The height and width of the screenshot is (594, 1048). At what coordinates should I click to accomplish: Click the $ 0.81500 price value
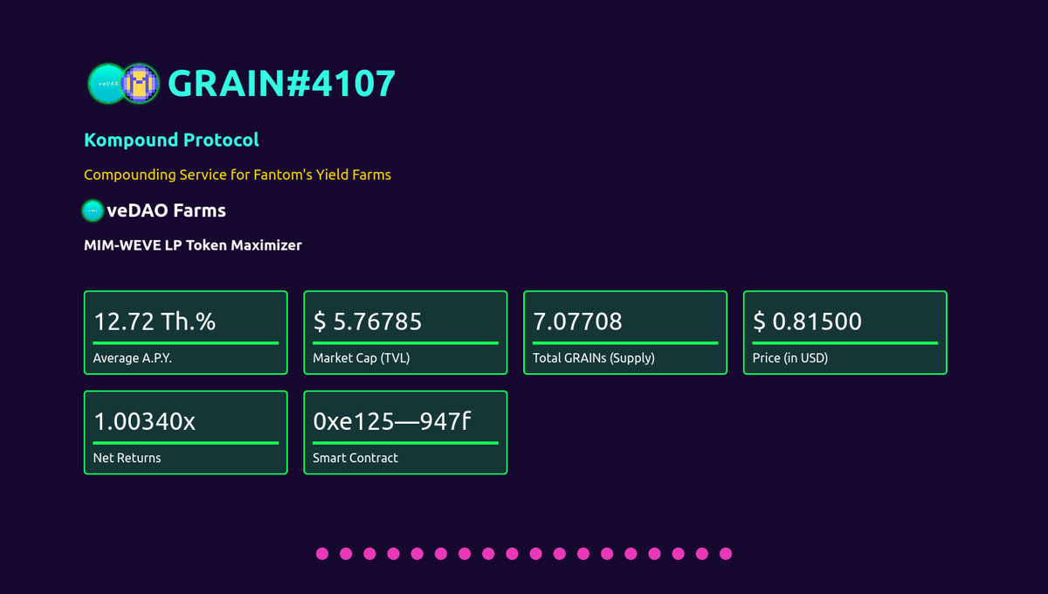807,321
